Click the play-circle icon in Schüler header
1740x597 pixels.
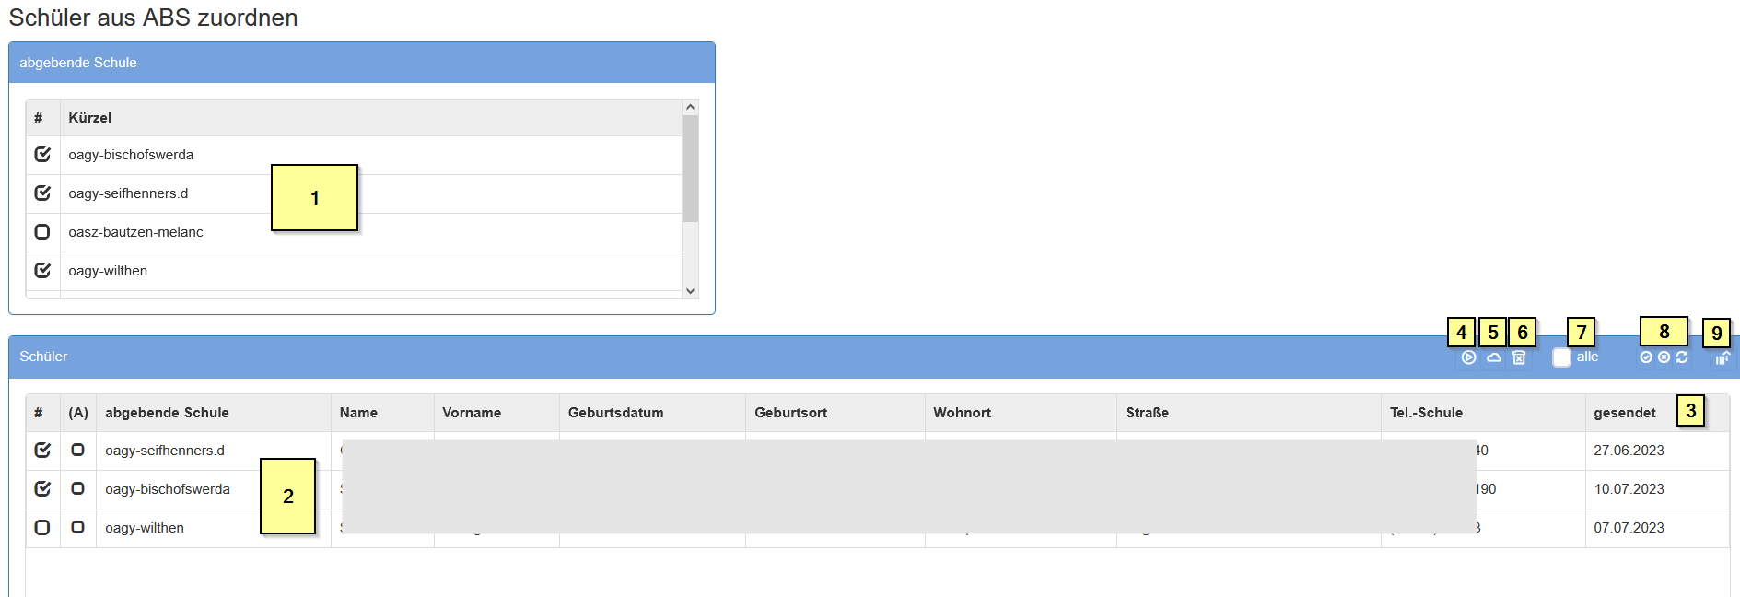pyautogui.click(x=1468, y=357)
